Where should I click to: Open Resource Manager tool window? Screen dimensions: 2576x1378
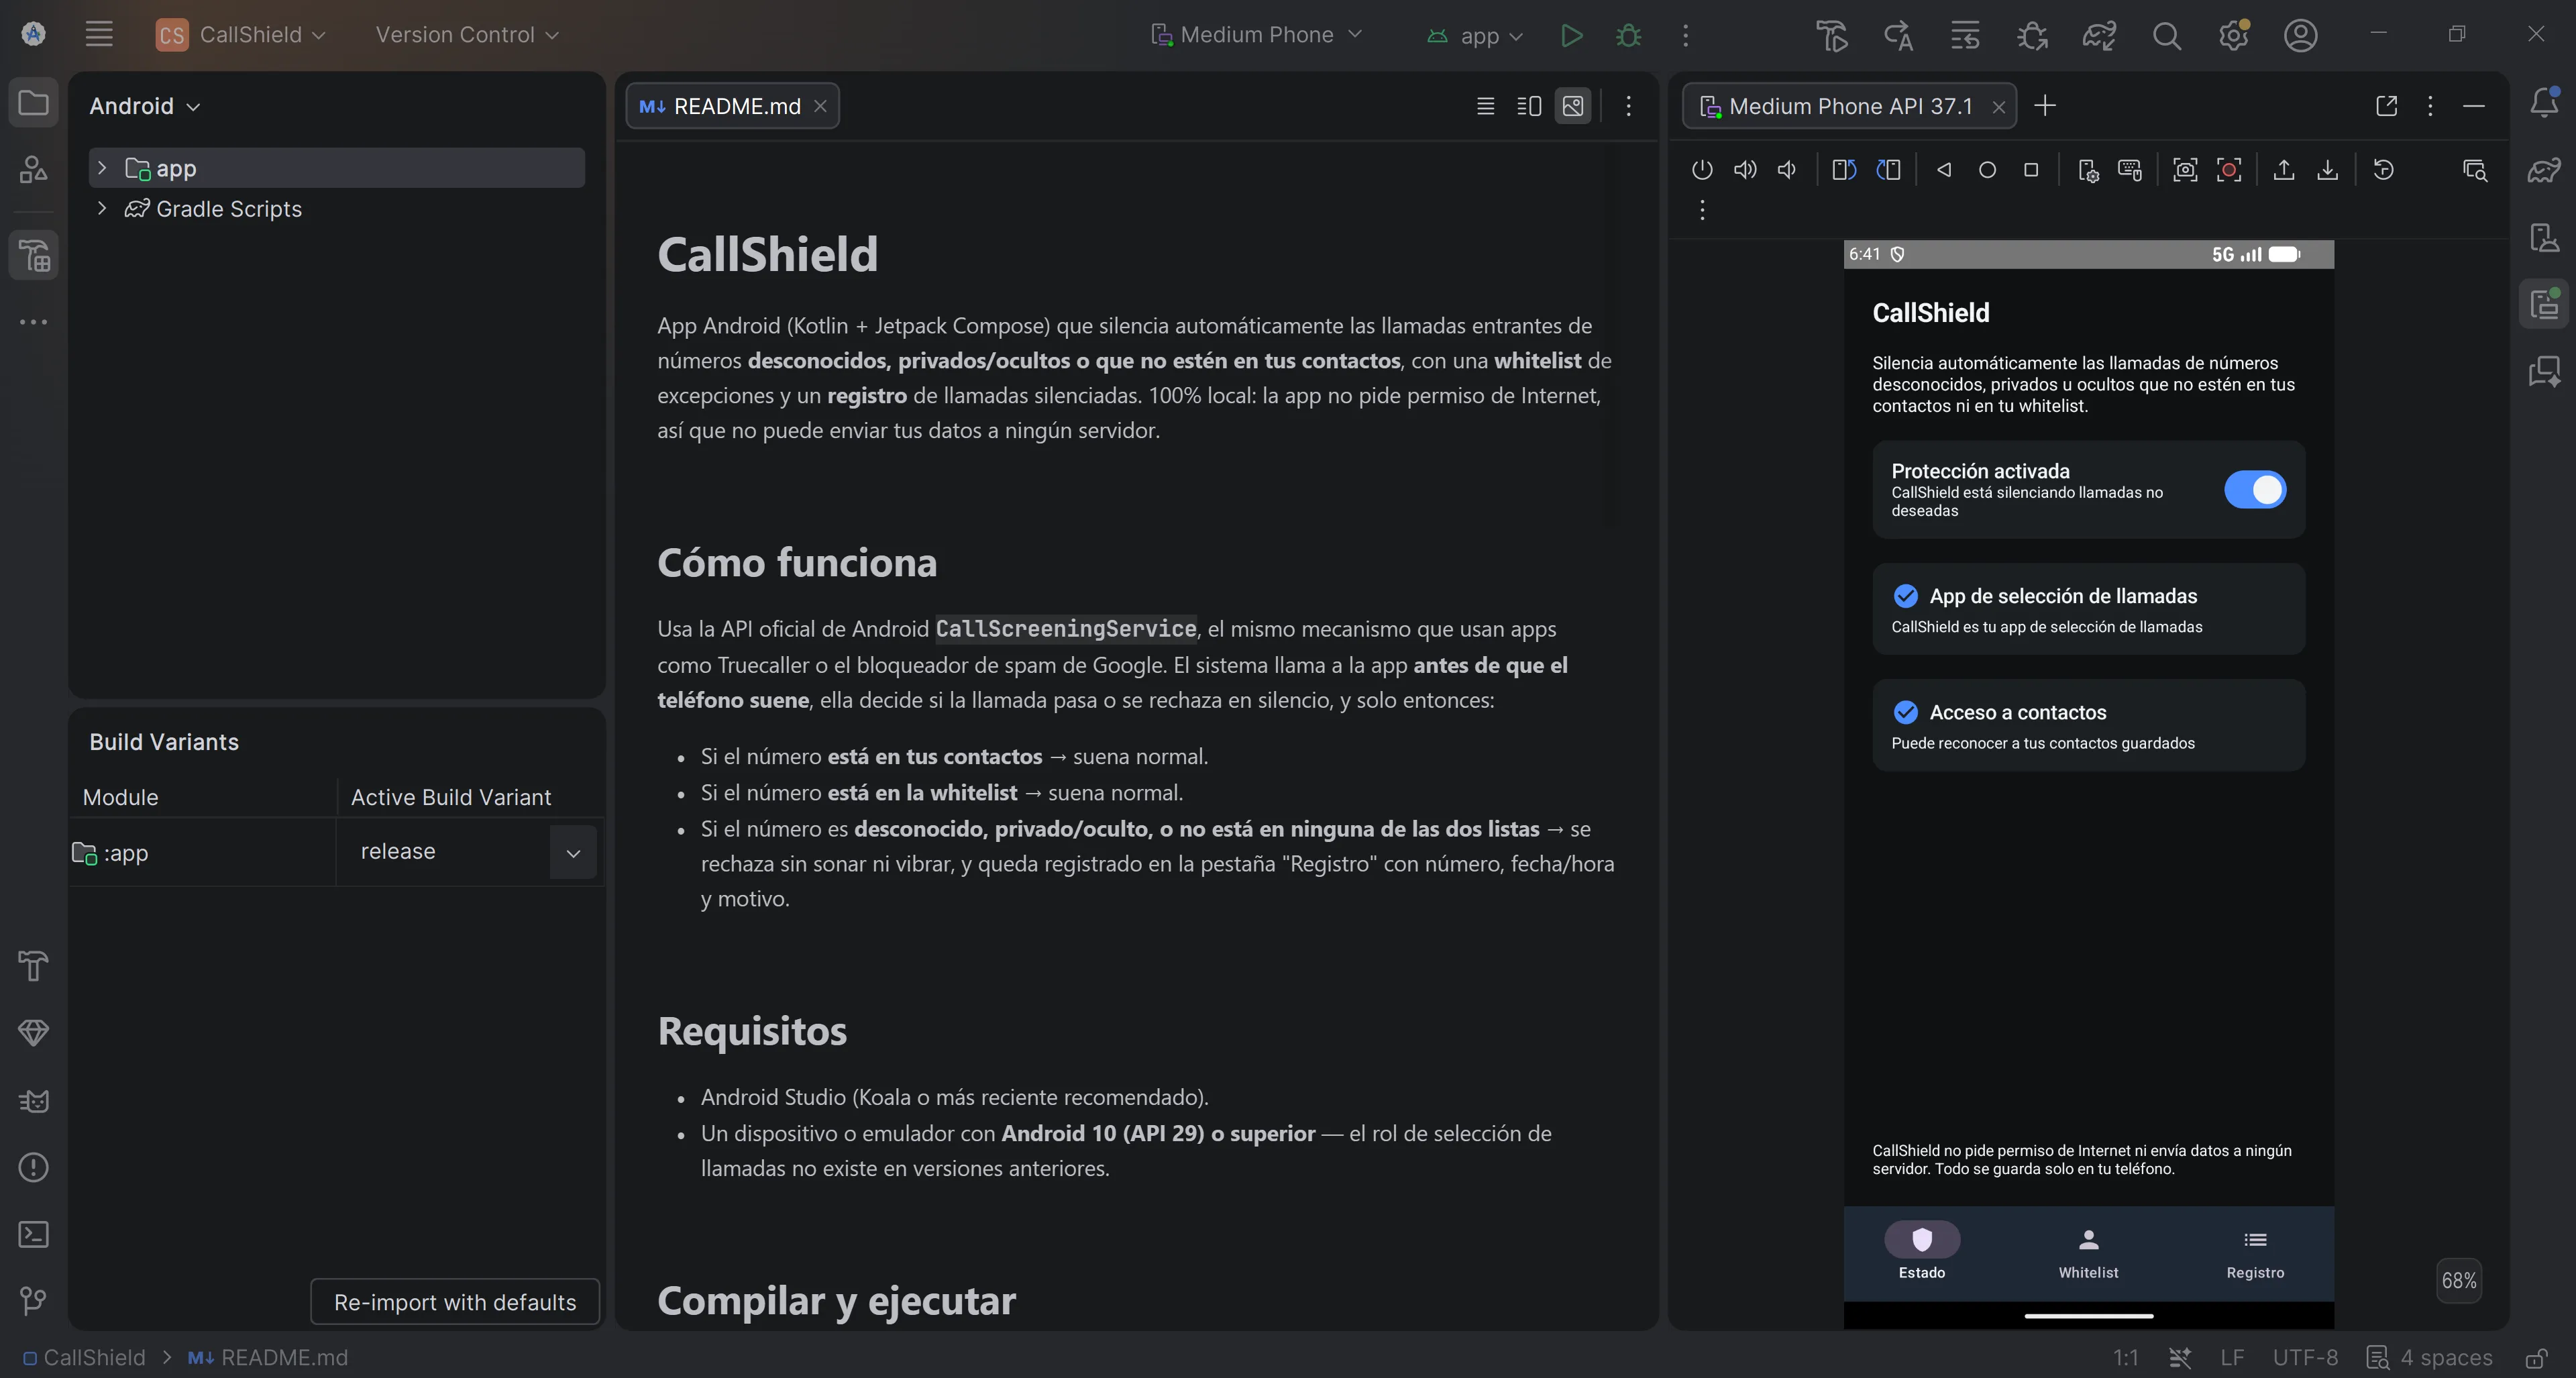[33, 169]
